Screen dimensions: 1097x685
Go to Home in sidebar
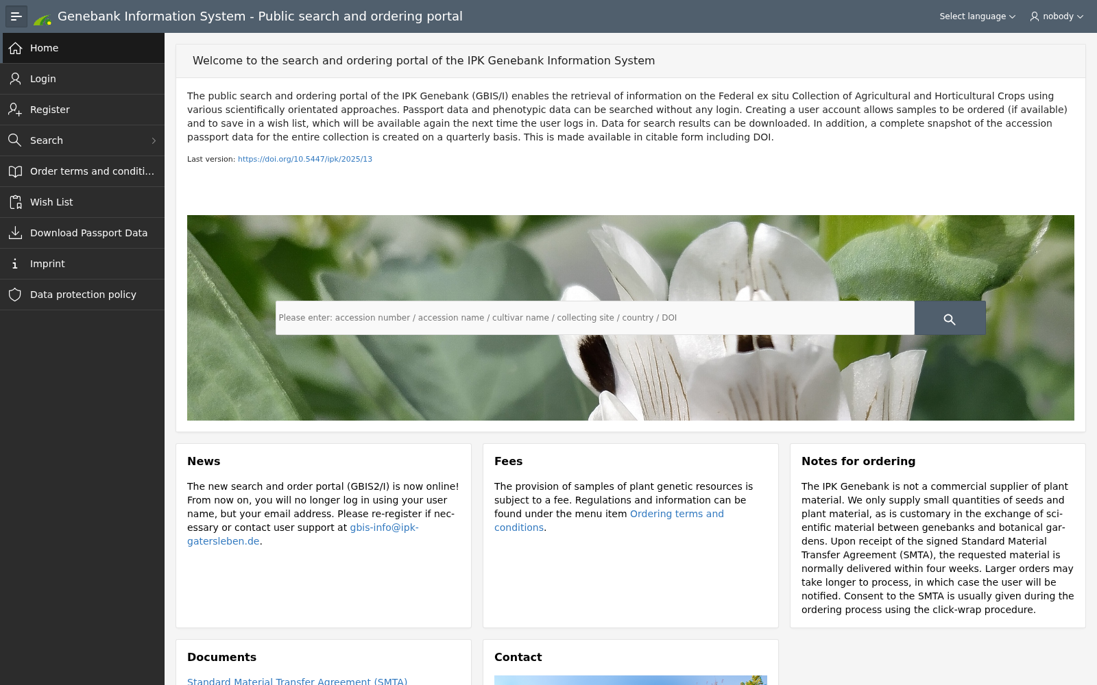(x=82, y=48)
